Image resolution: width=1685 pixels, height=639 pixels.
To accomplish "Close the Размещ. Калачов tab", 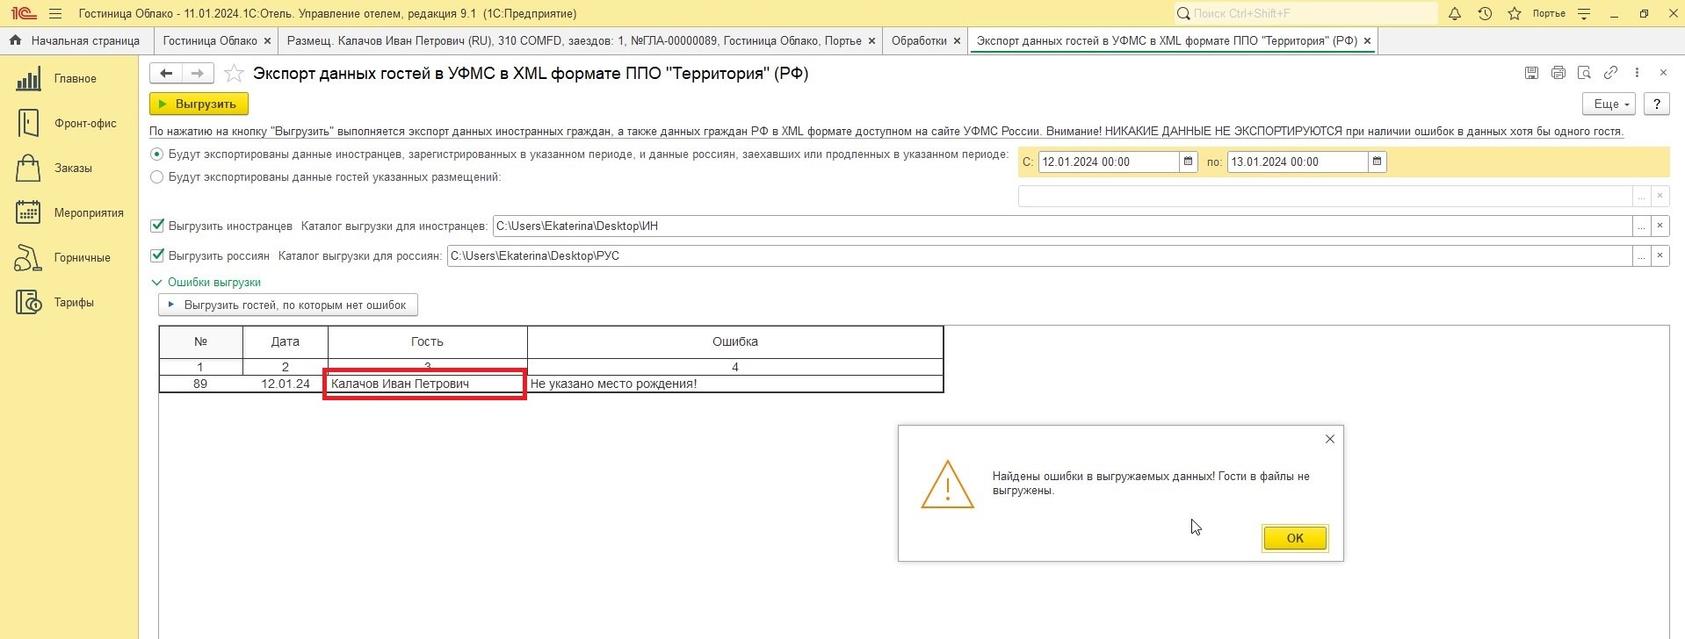I will [x=871, y=41].
